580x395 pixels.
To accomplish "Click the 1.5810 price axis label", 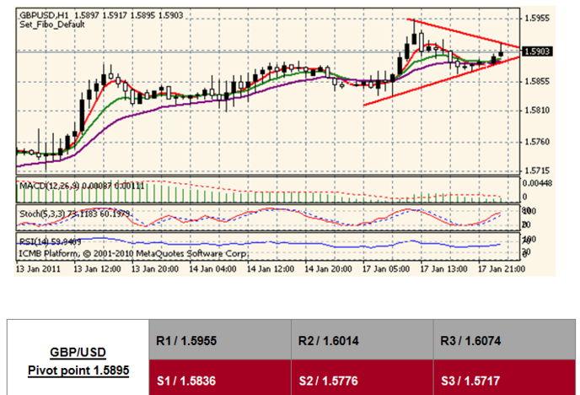I will point(536,111).
